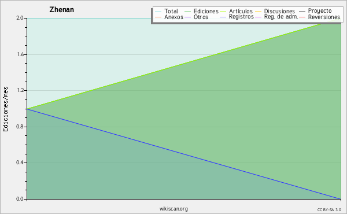This screenshot has height=214, width=347.
Task: Click the 1.6 y-axis tick label
Action: pyautogui.click(x=20, y=54)
